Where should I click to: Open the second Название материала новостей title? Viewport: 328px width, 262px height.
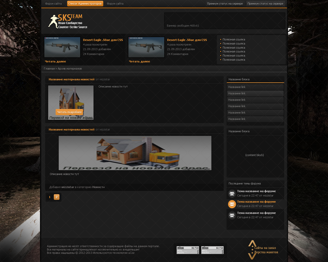(x=71, y=129)
